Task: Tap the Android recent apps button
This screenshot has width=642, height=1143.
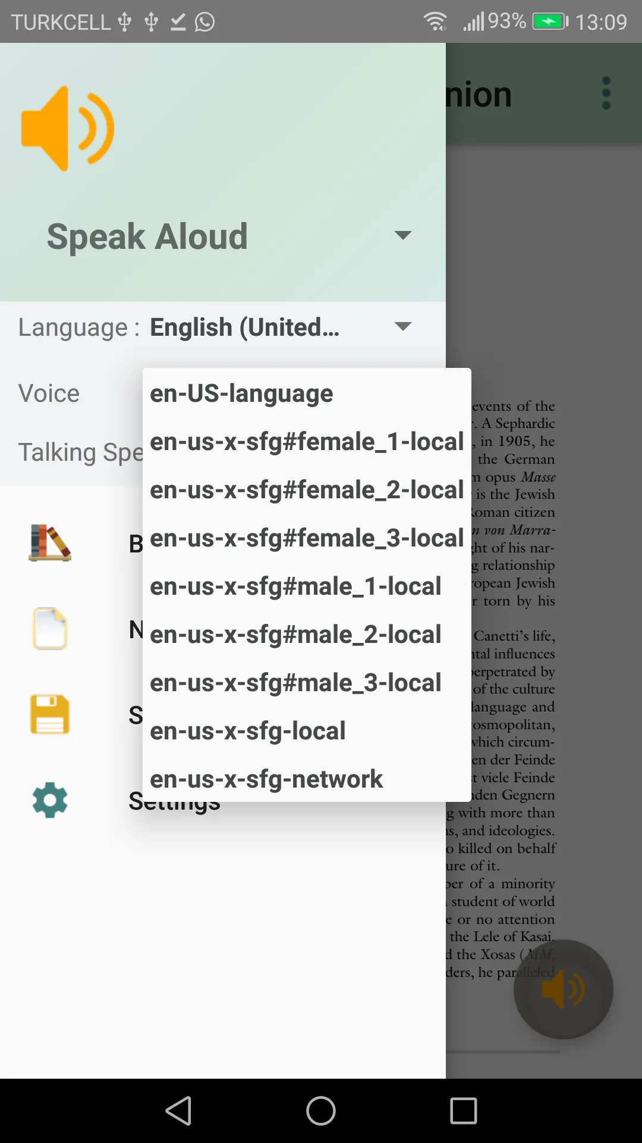Action: (464, 1111)
